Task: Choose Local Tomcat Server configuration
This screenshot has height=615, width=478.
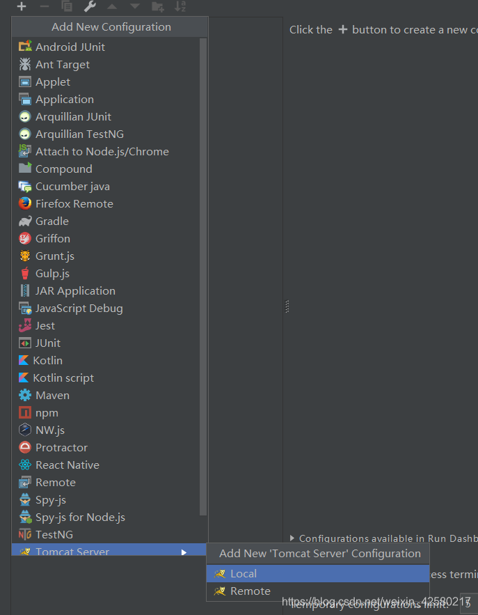Action: (318, 573)
